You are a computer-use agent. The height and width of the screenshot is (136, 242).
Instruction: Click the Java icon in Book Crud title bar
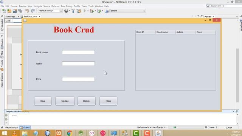pyautogui.click(x=25, y=21)
